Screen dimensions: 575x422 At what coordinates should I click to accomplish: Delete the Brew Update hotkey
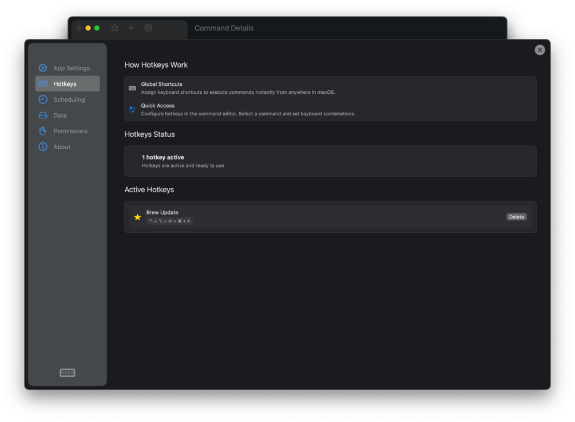pyautogui.click(x=516, y=217)
